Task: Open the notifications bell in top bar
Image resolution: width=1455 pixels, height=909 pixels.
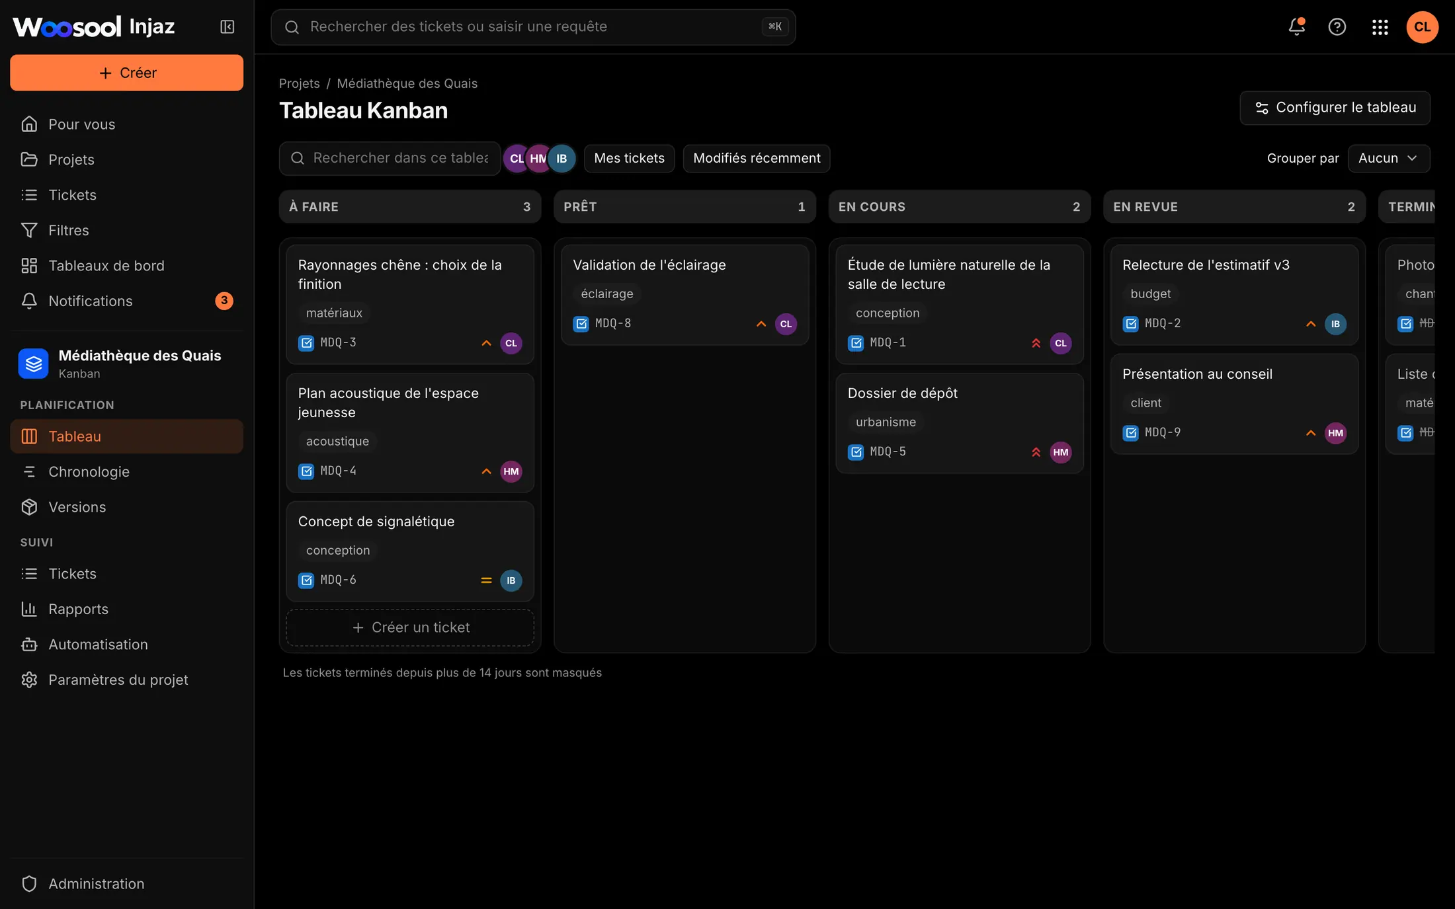Action: [x=1296, y=27]
